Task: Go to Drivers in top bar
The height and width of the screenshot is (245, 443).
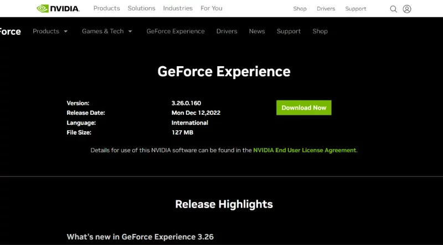Action: [x=326, y=9]
